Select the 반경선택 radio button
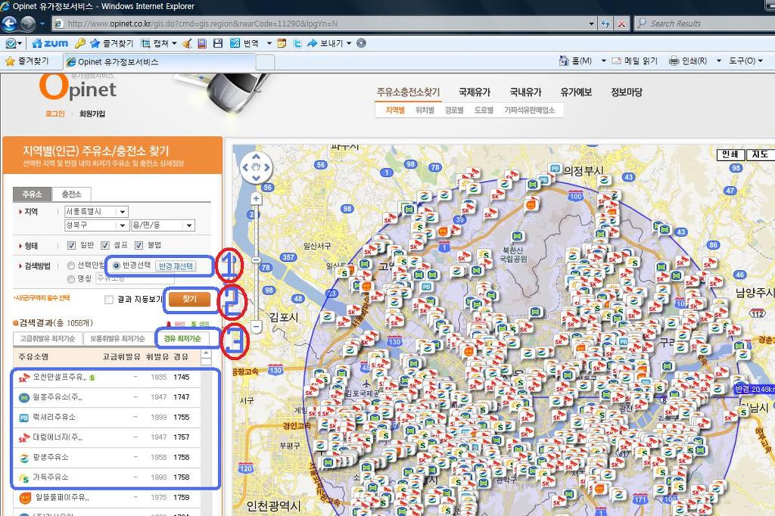The image size is (775, 516). [116, 266]
